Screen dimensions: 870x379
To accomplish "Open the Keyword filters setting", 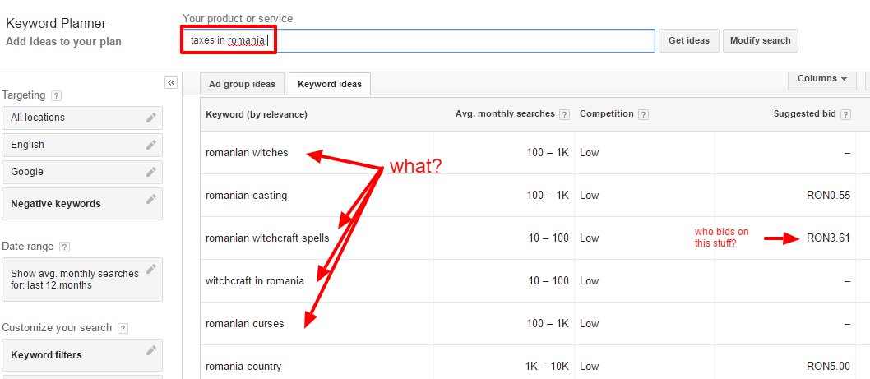I will click(82, 355).
